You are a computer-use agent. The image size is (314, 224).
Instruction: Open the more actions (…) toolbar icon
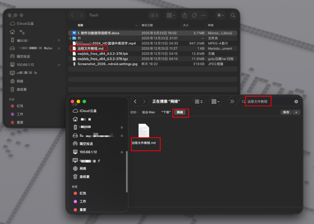[x=203, y=15]
